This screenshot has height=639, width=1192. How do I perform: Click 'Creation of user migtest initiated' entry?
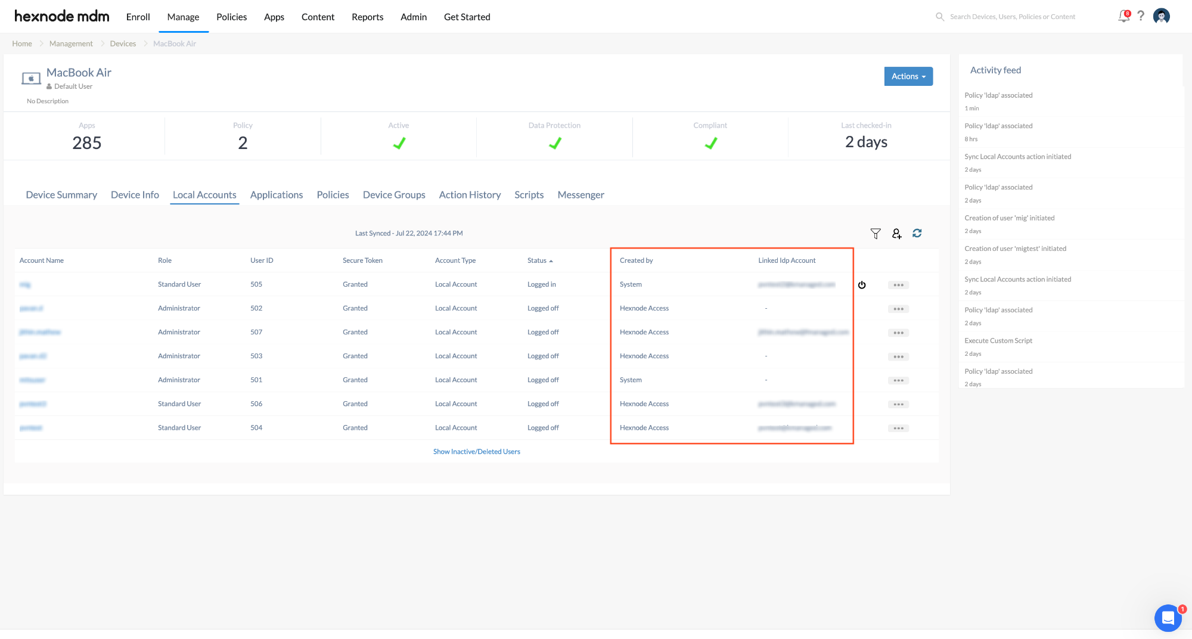(x=1016, y=249)
